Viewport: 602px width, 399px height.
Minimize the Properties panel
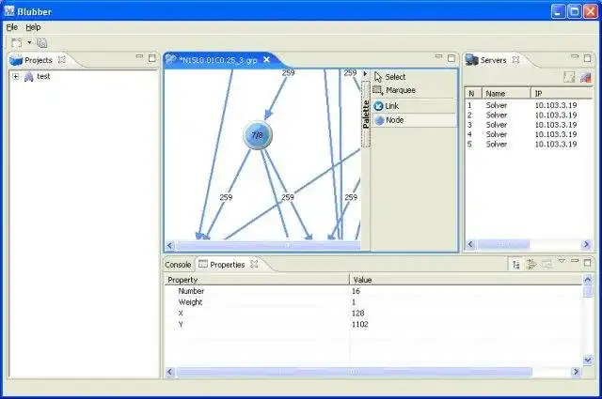coord(575,261)
